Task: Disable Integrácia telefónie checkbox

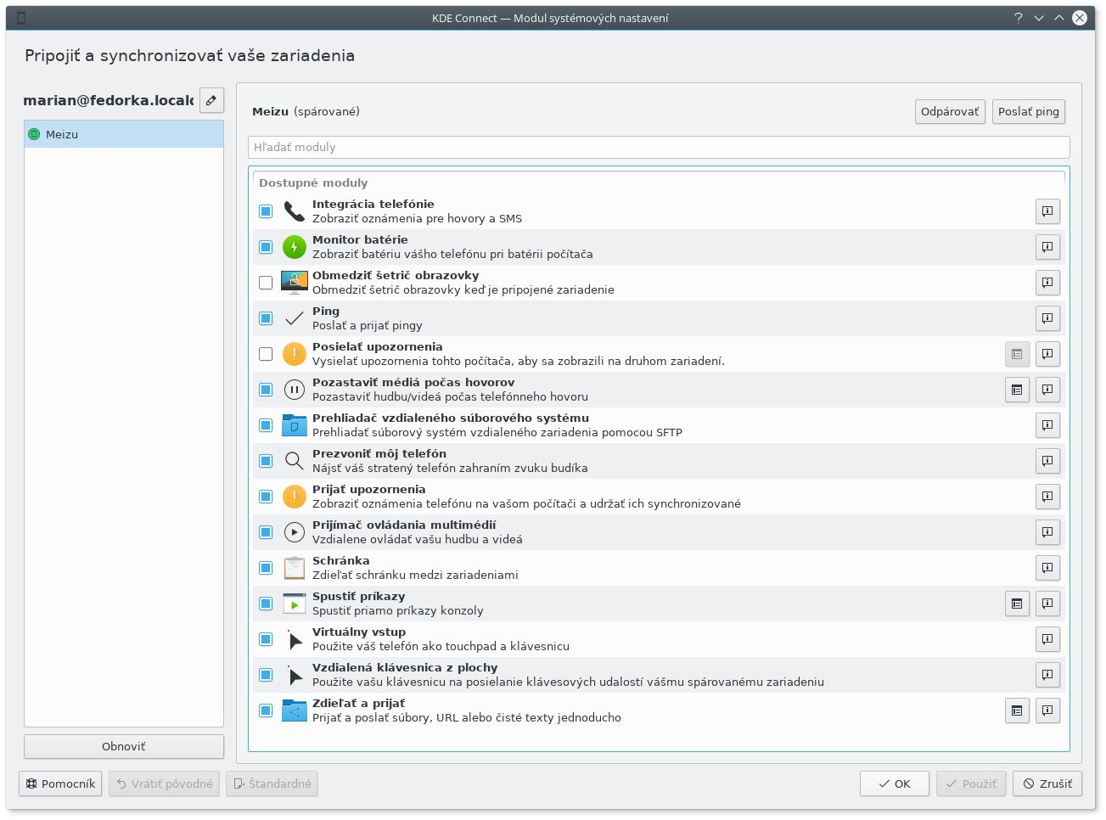Action: click(266, 211)
